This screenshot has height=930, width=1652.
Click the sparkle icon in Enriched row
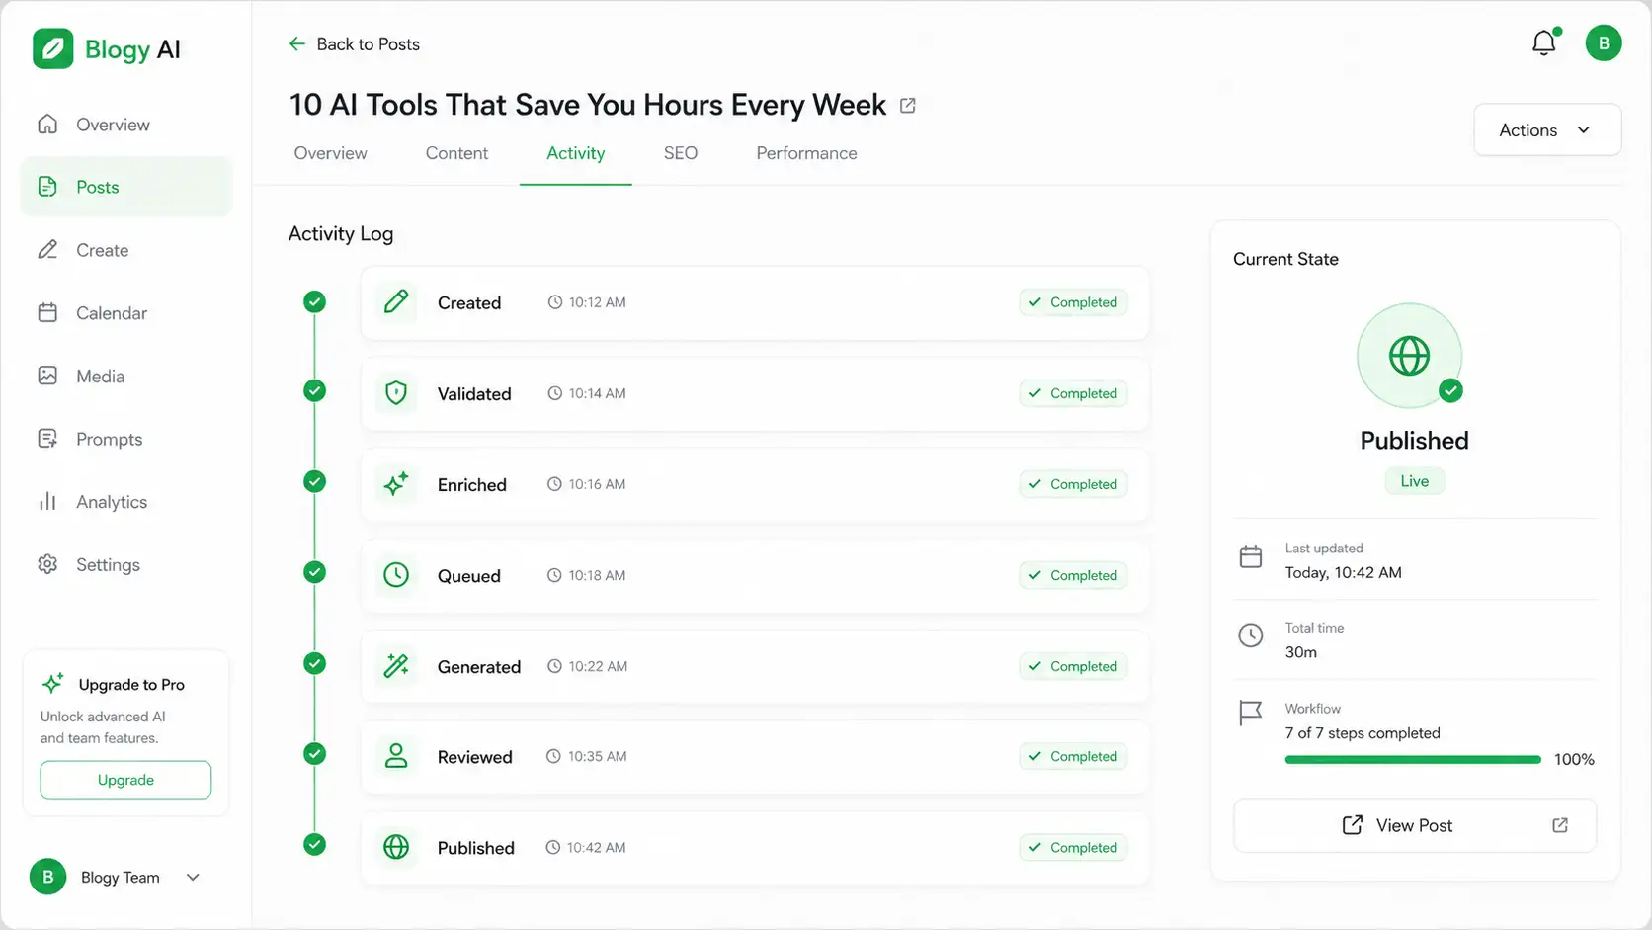[x=396, y=484]
